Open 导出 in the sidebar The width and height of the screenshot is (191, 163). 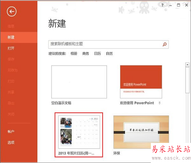click(x=11, y=103)
